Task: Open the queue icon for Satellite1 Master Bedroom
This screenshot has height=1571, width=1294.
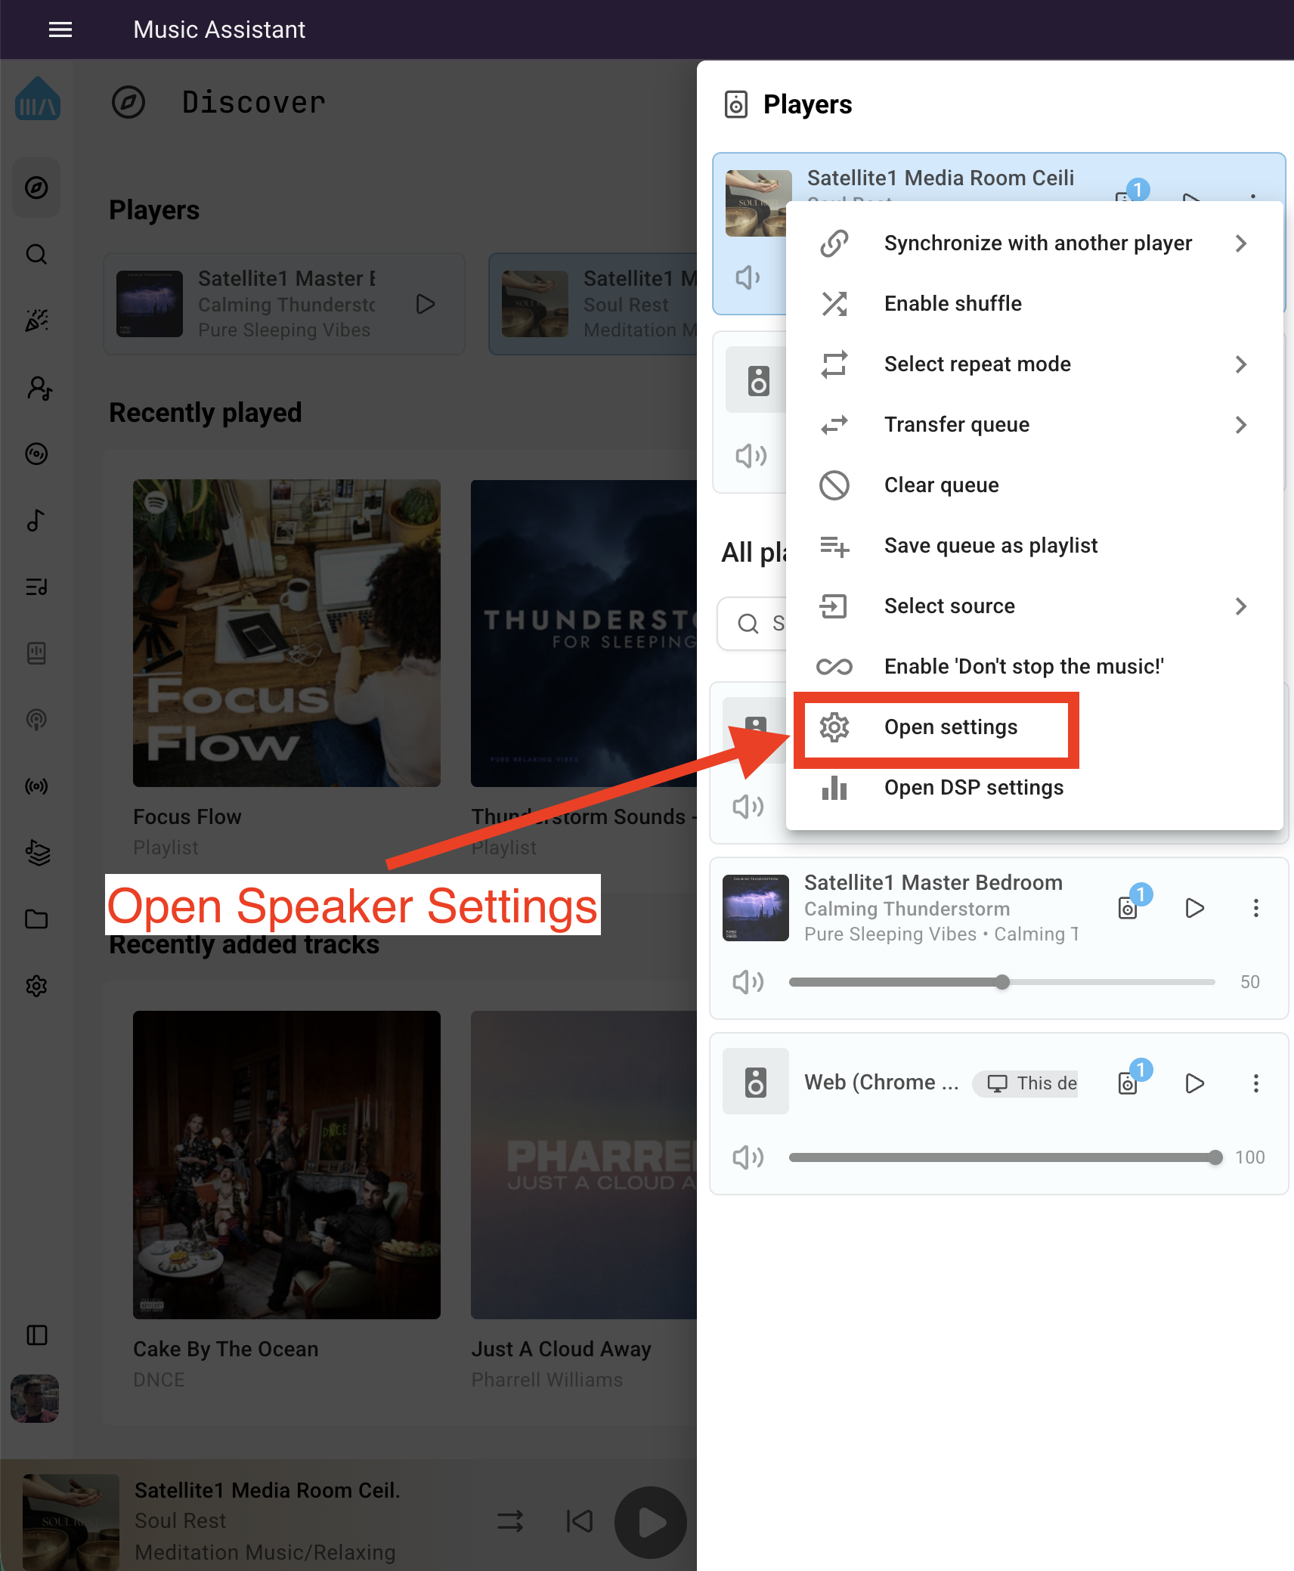Action: [1128, 908]
